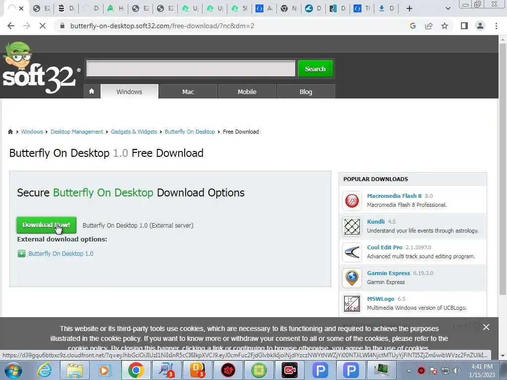
Task: Open the Gadgets & Widgets breadcrumb link
Action: 134,132
